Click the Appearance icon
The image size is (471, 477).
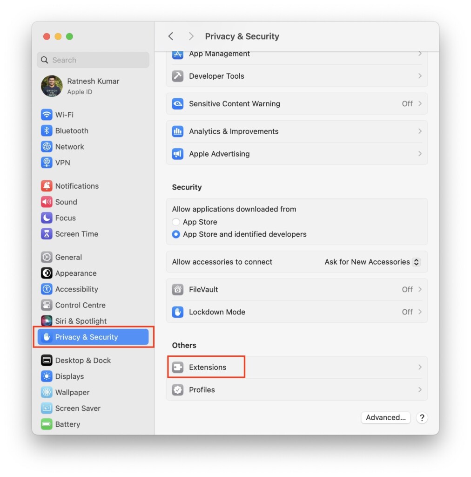pyautogui.click(x=47, y=273)
